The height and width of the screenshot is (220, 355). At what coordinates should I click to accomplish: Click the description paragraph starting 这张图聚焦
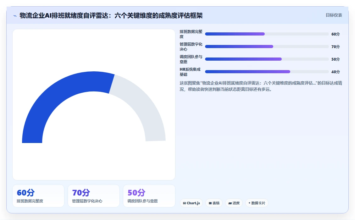coord(261,86)
